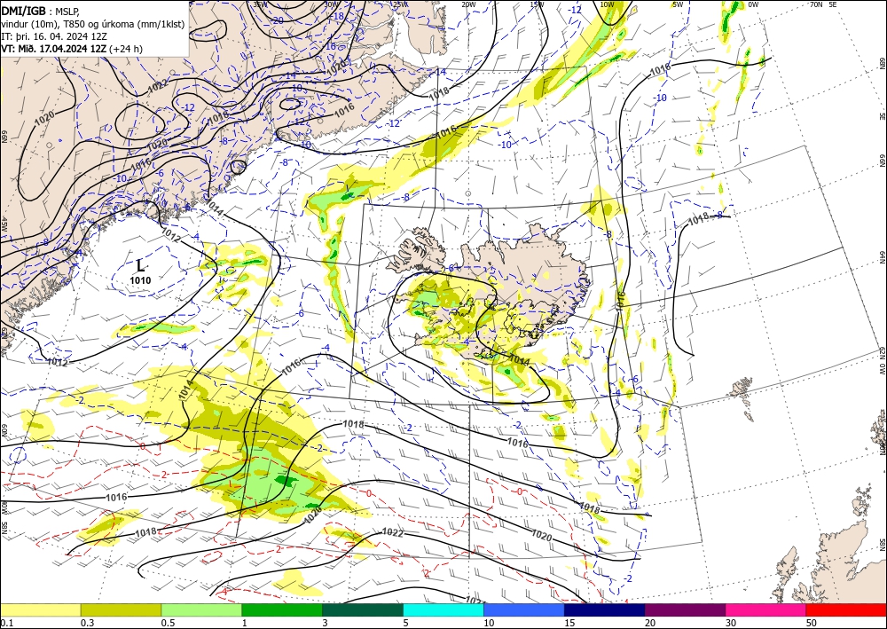This screenshot has width=887, height=629.
Task: Click the '70N' label in the top right corner
Action: (816, 4)
